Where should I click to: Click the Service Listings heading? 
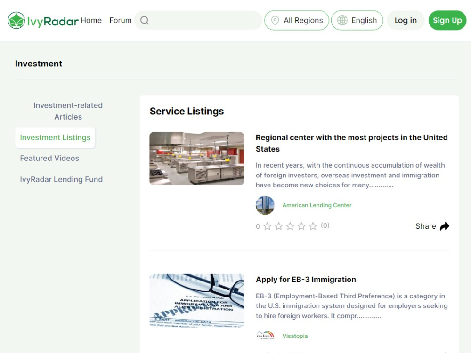coord(187,112)
